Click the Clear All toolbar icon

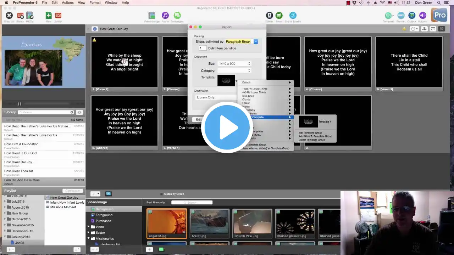[x=9, y=16]
